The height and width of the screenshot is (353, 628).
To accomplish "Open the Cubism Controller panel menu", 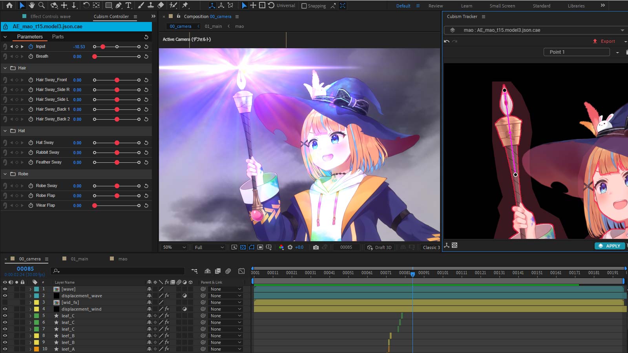I will [135, 16].
